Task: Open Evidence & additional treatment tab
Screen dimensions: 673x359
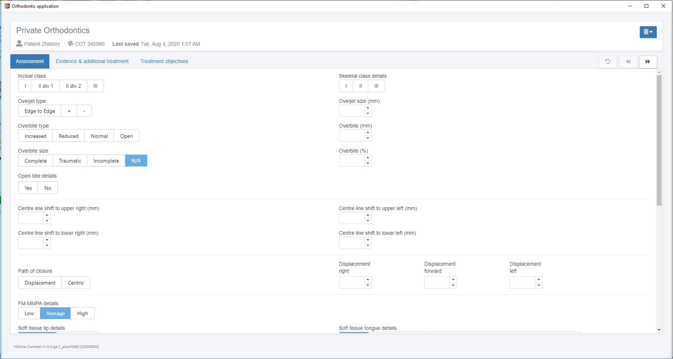Action: (92, 61)
